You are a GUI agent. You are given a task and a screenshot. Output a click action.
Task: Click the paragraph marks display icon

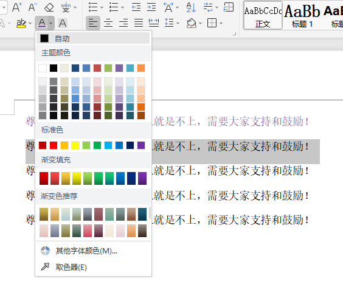pos(208,7)
